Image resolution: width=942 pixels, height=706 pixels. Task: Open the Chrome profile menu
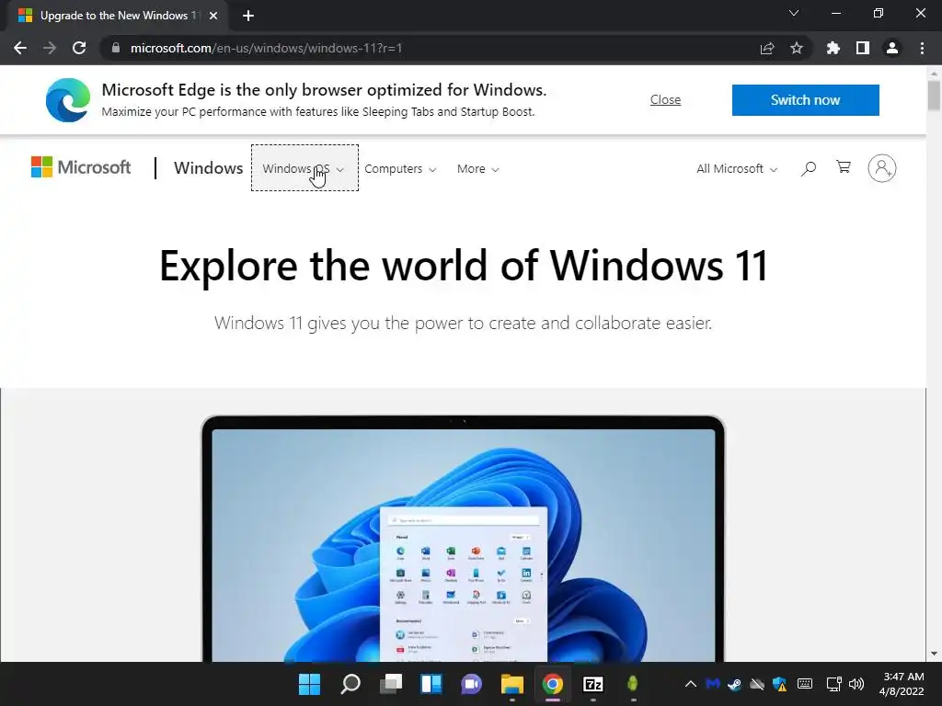click(892, 48)
